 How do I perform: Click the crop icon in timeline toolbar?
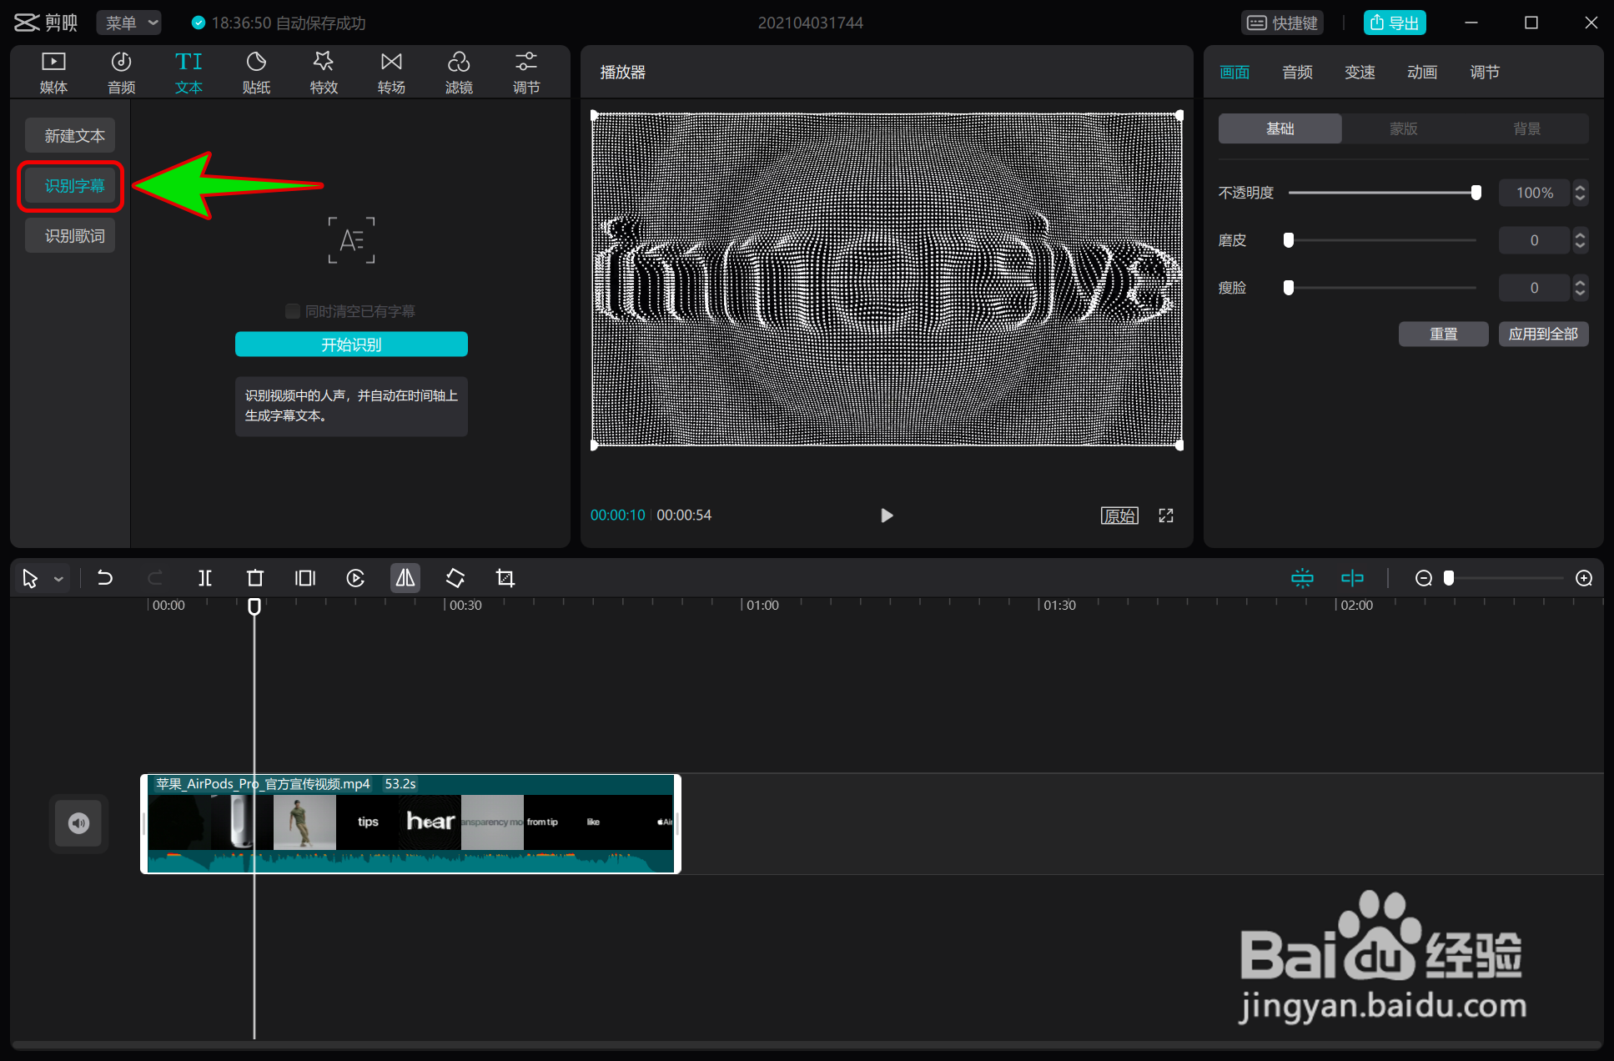pos(505,578)
